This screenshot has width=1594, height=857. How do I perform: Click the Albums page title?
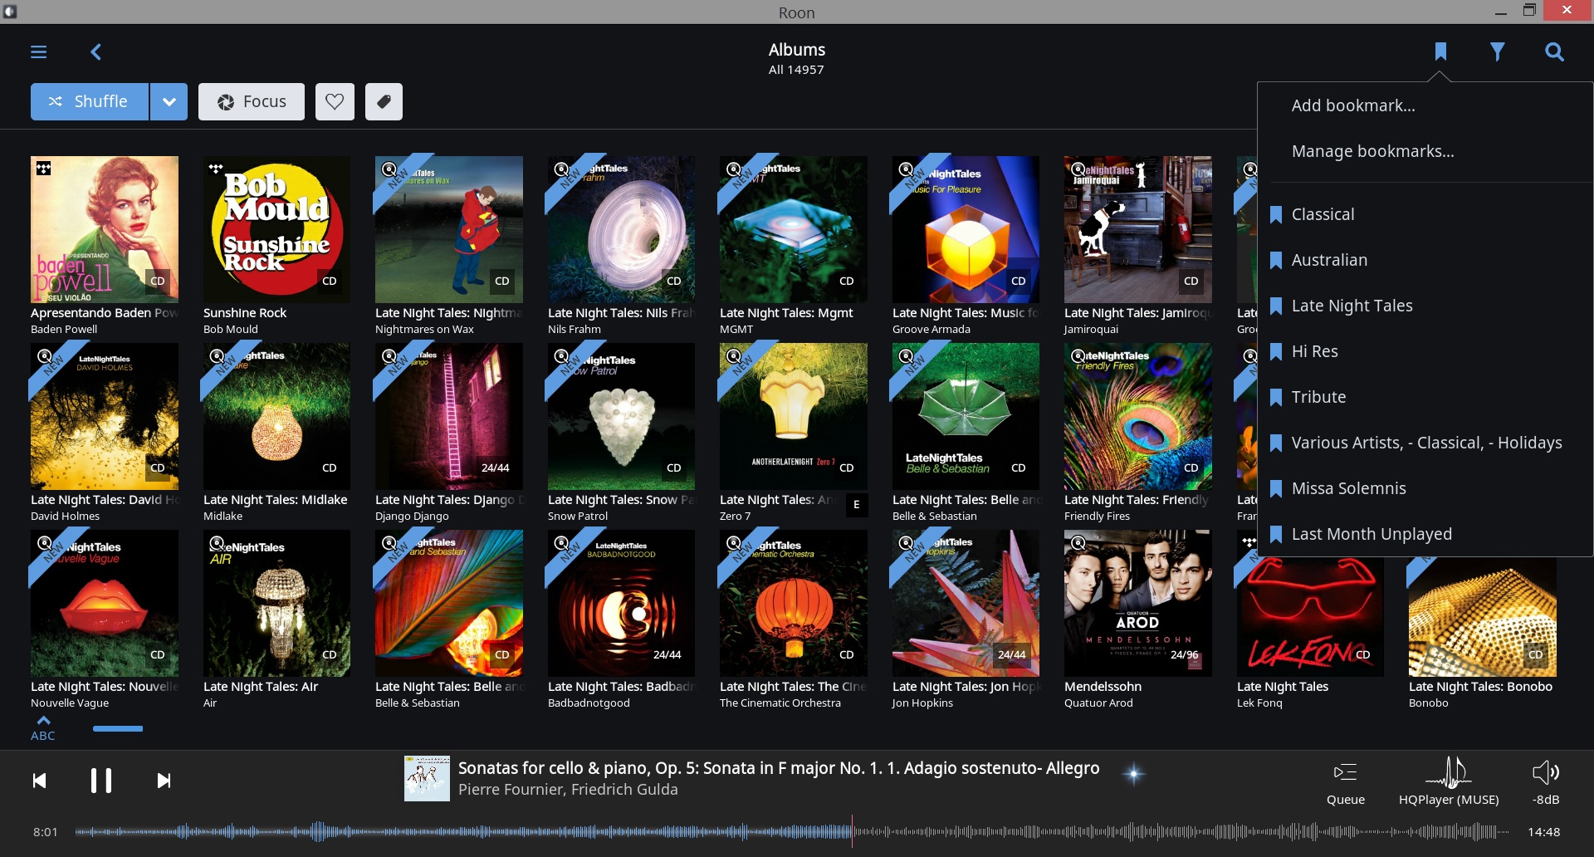click(796, 50)
